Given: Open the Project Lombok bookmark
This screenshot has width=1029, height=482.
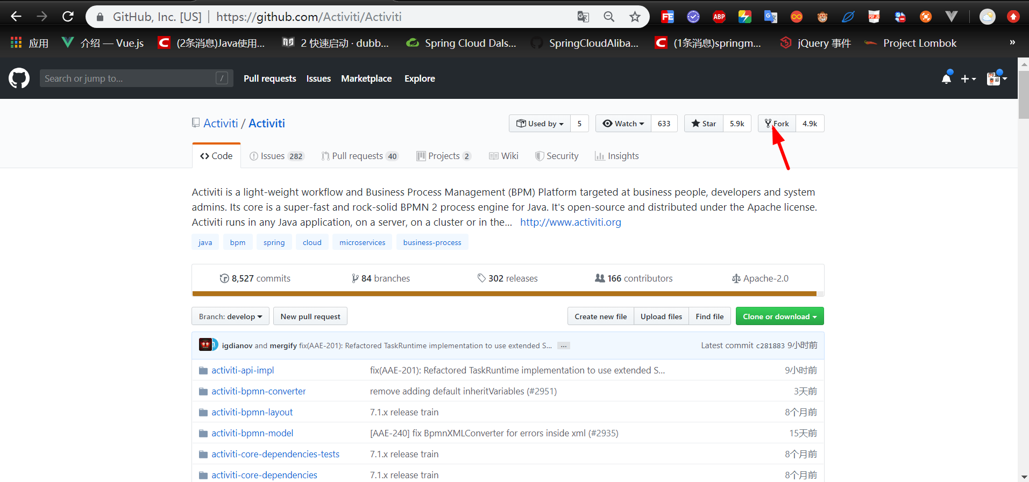Looking at the screenshot, I should [910, 43].
